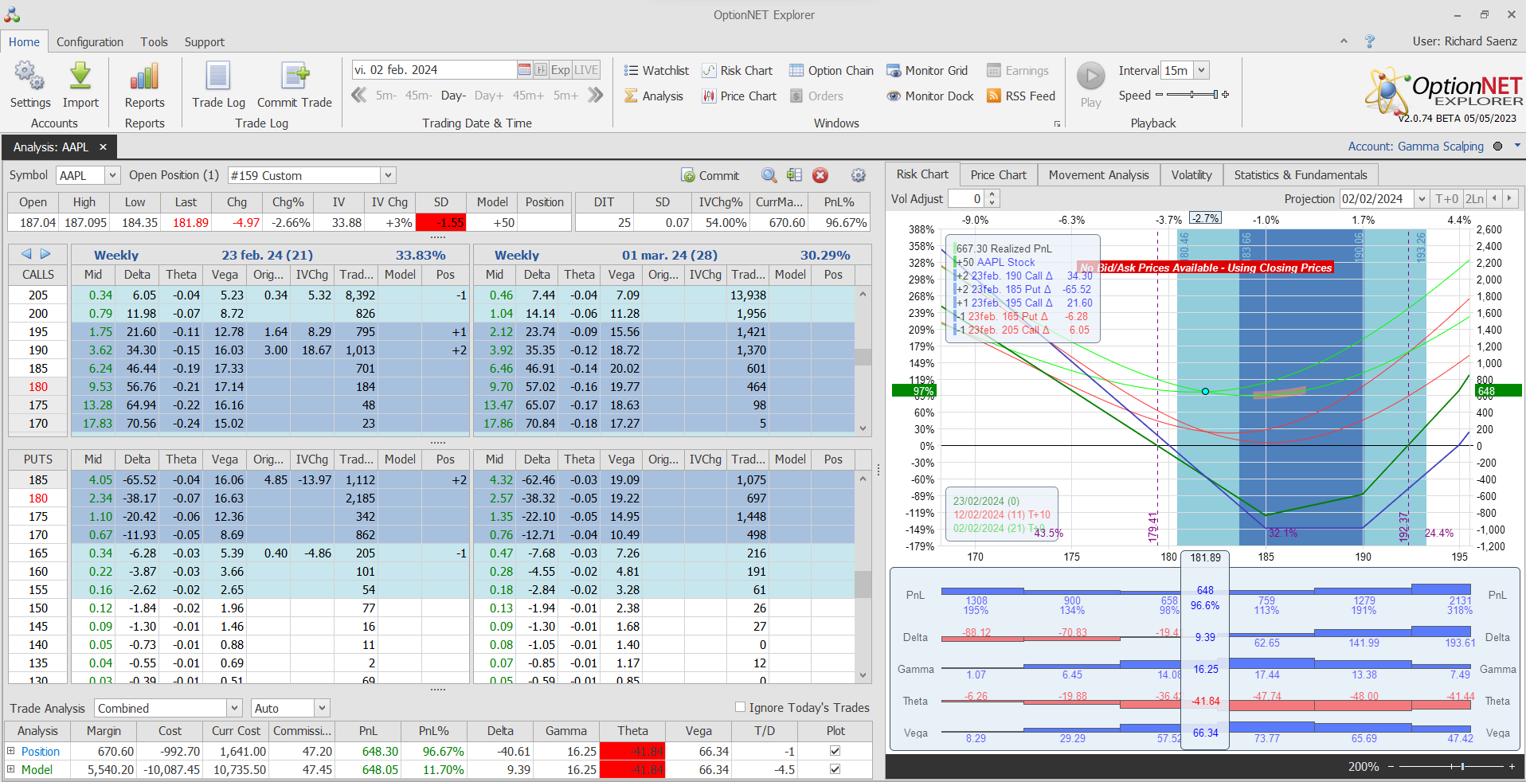The height and width of the screenshot is (782, 1526).
Task: Adjust the playback Speed slider
Action: [1192, 95]
